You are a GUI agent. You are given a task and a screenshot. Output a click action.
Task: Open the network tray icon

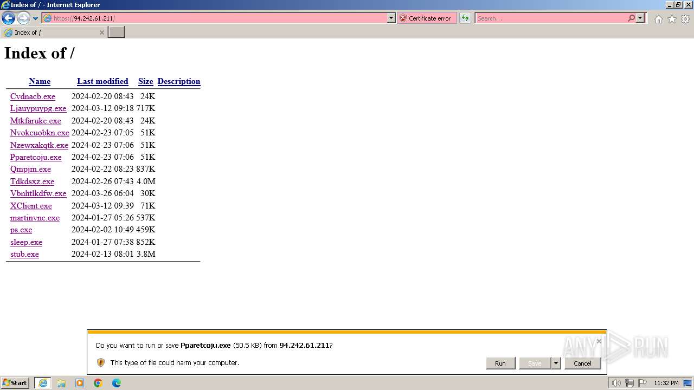(x=629, y=383)
